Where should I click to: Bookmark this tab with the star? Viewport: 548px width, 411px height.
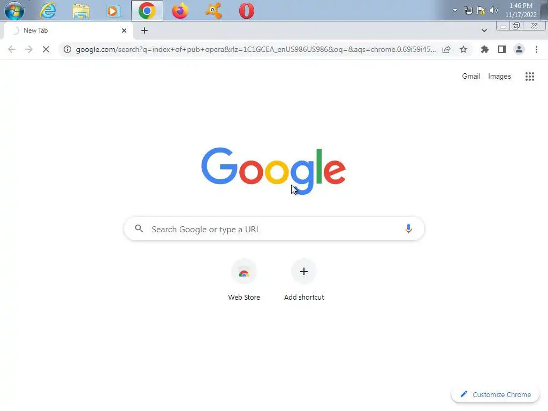[x=463, y=49]
